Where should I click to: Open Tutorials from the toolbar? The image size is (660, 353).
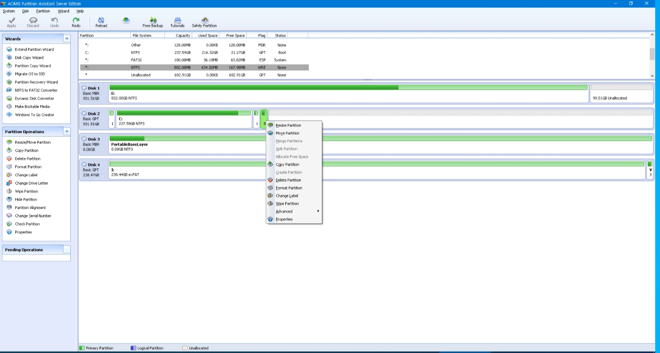(177, 22)
